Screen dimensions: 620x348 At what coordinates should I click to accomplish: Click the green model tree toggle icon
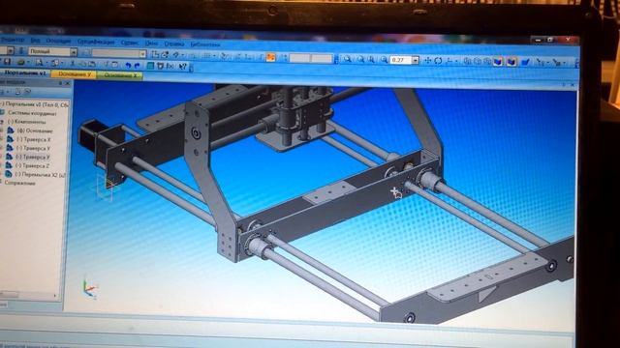tap(150, 66)
